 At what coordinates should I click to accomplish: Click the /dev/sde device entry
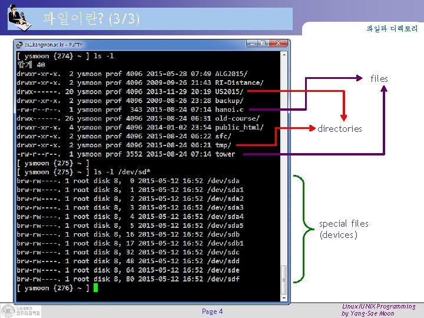[223, 270]
